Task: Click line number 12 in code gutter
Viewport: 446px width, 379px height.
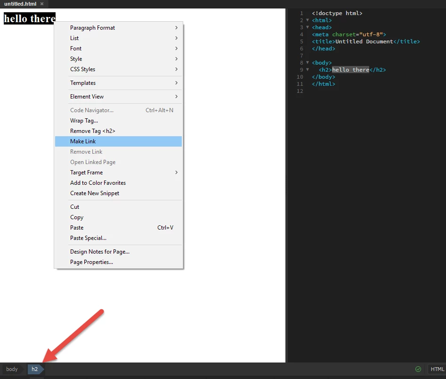Action: 300,91
